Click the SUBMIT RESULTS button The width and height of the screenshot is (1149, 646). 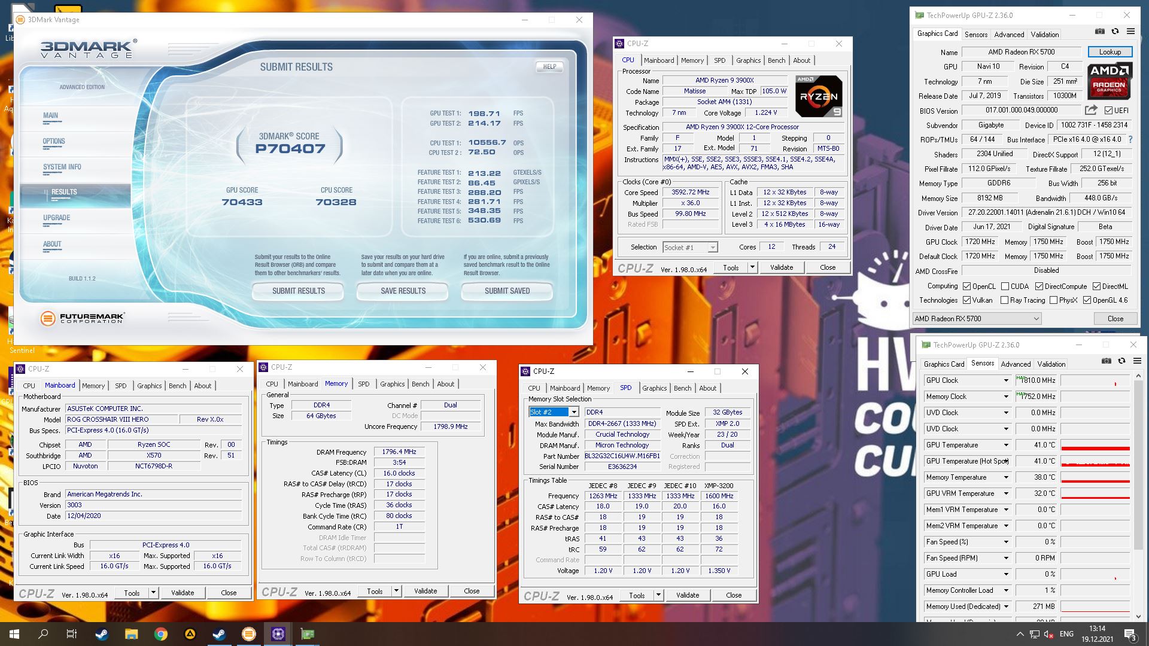point(299,291)
